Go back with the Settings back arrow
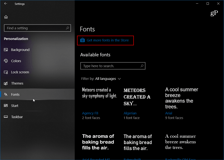 (6, 4)
